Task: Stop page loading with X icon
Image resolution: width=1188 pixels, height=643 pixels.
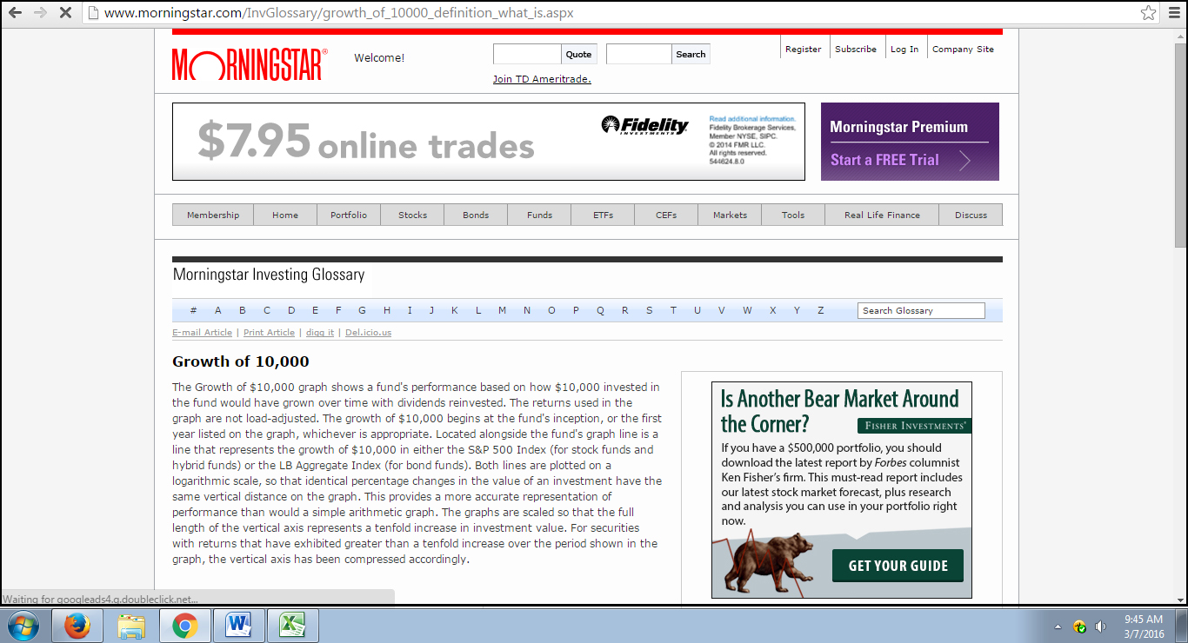Action: click(x=65, y=13)
